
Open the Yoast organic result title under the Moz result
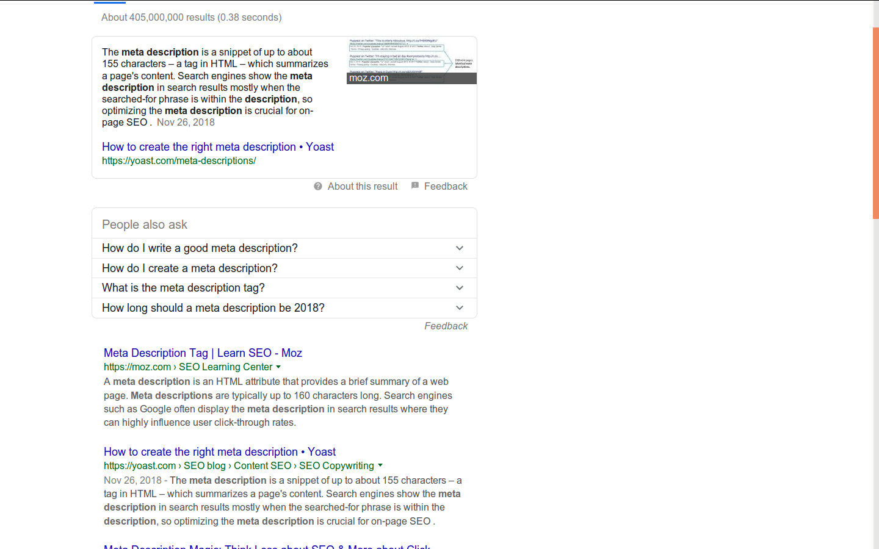pyautogui.click(x=220, y=451)
